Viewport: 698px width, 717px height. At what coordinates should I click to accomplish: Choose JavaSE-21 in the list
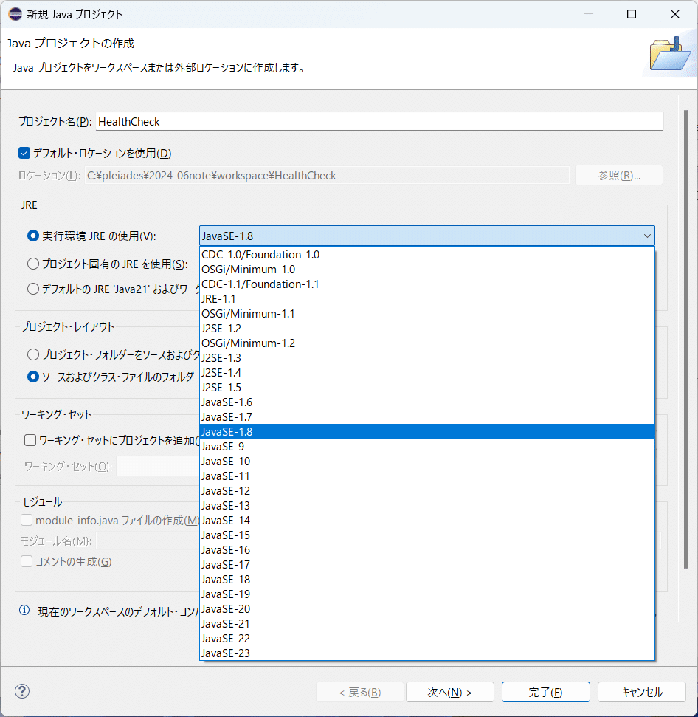pos(426,624)
